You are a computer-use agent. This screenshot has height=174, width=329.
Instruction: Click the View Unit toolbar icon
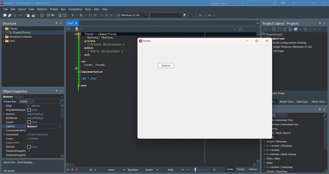coord(5,15)
